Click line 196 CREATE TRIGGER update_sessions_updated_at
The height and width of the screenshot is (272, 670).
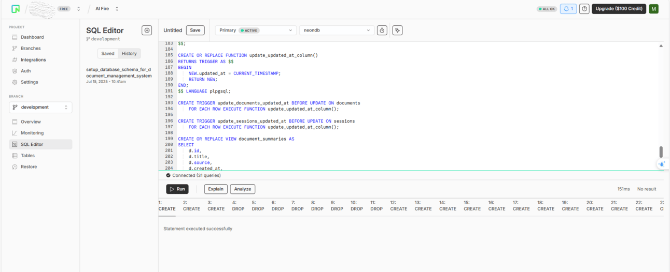pos(266,121)
